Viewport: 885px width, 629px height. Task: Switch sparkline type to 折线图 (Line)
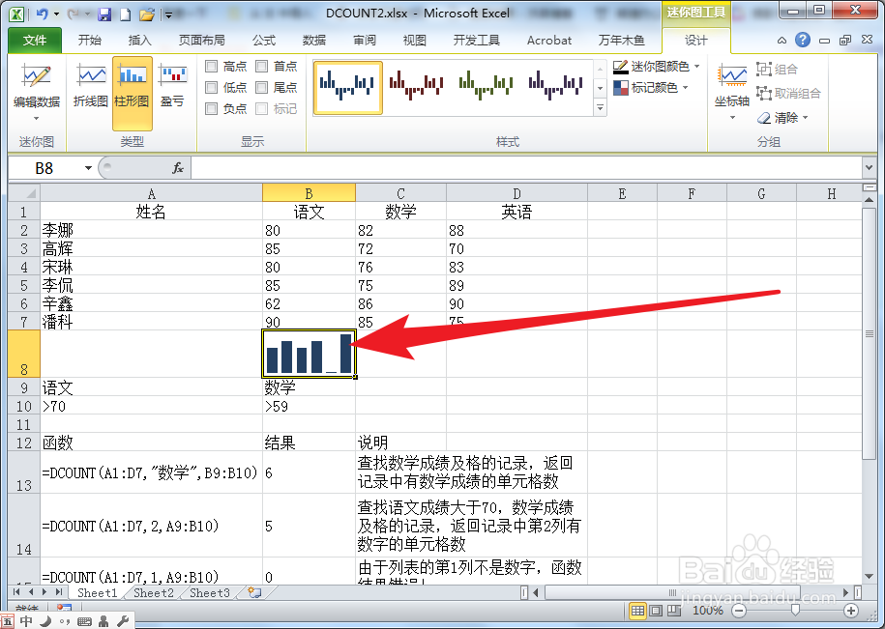pyautogui.click(x=90, y=85)
